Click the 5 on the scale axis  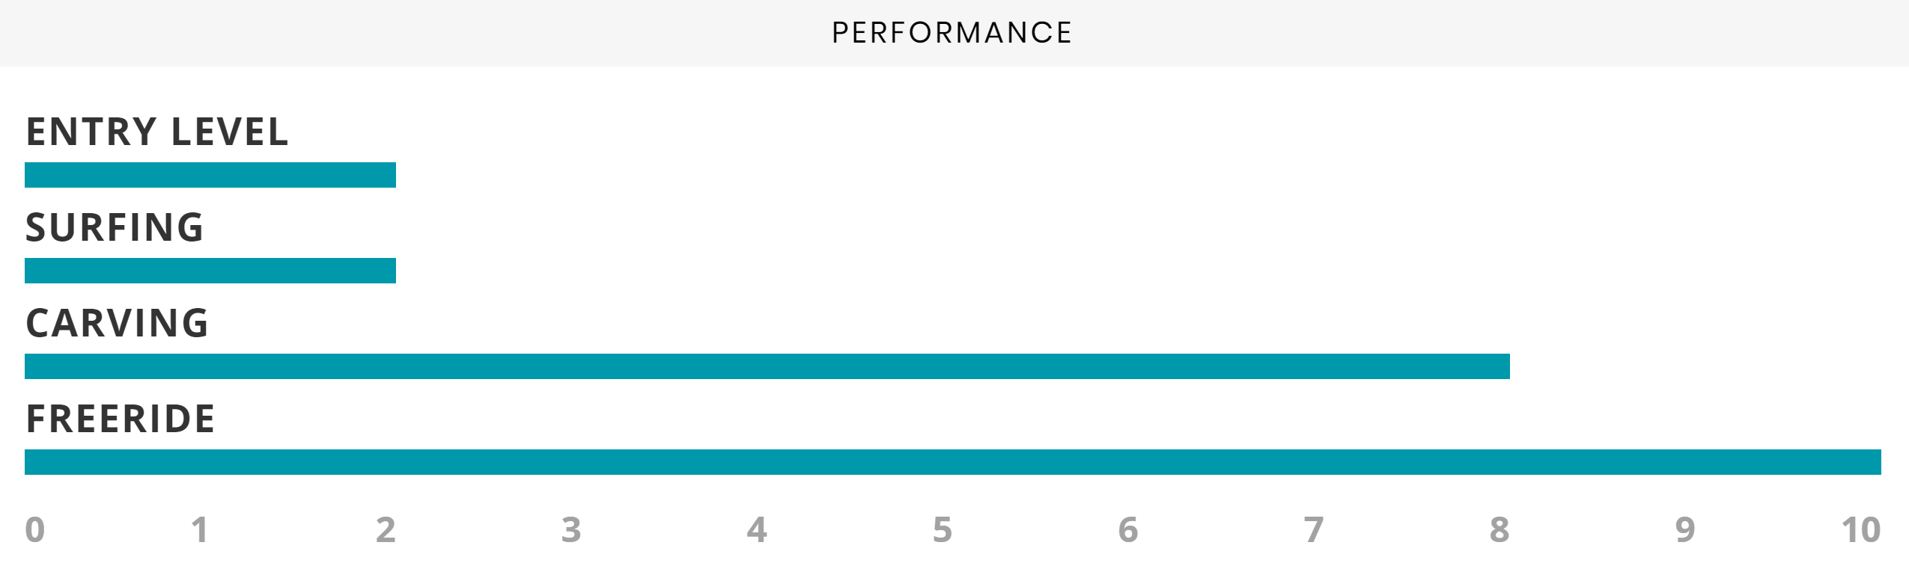[943, 530]
